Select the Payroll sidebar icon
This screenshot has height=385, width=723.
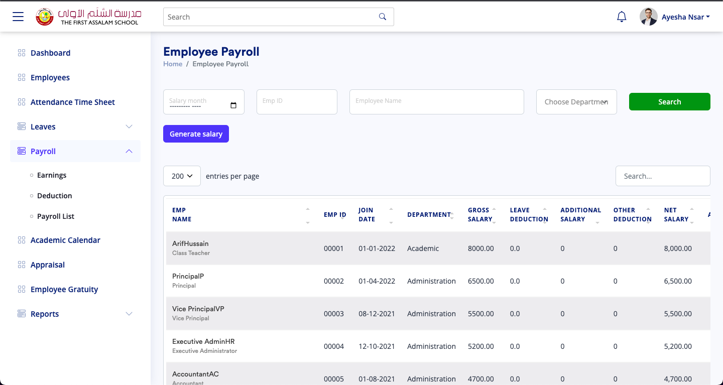22,151
